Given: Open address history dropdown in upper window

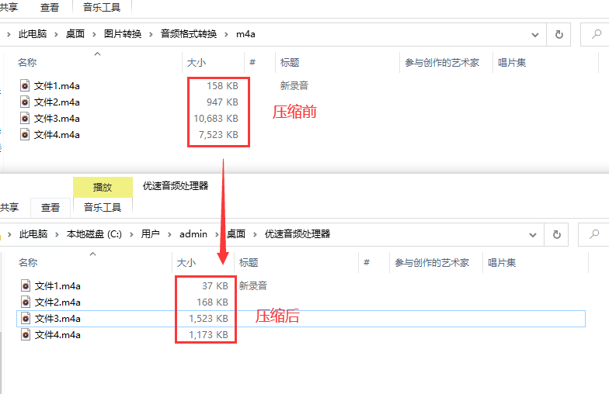Looking at the screenshot, I should (534, 35).
